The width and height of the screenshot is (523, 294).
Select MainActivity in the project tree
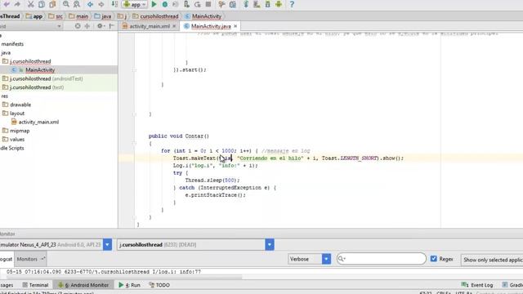pyautogui.click(x=40, y=70)
